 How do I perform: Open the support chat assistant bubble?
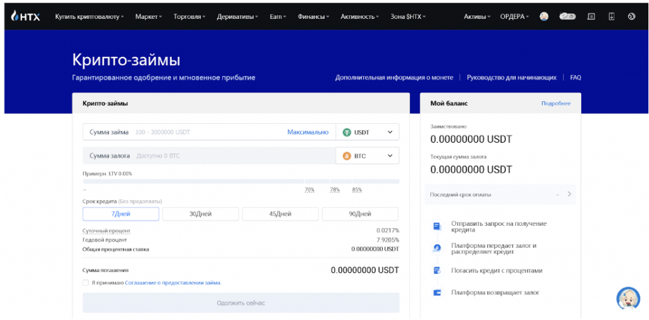coord(628,298)
